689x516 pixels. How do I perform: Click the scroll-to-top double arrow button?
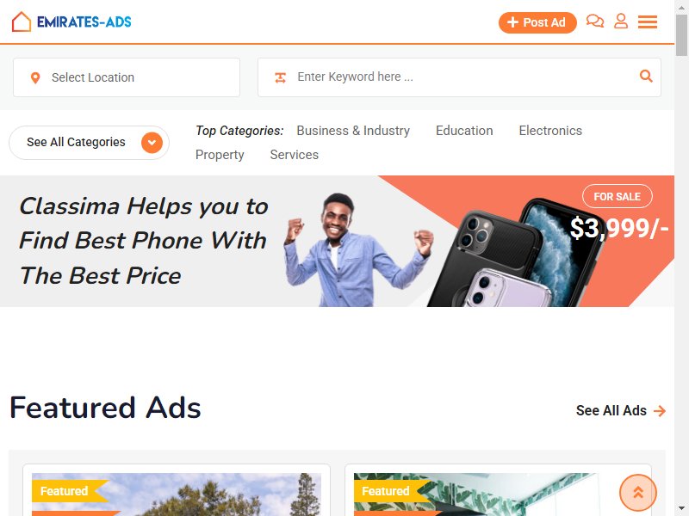pos(637,492)
